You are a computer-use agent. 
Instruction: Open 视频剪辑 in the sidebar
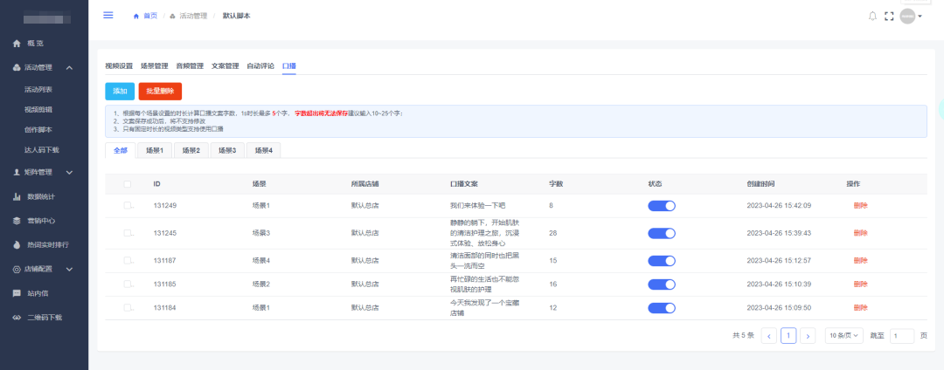[x=38, y=109]
